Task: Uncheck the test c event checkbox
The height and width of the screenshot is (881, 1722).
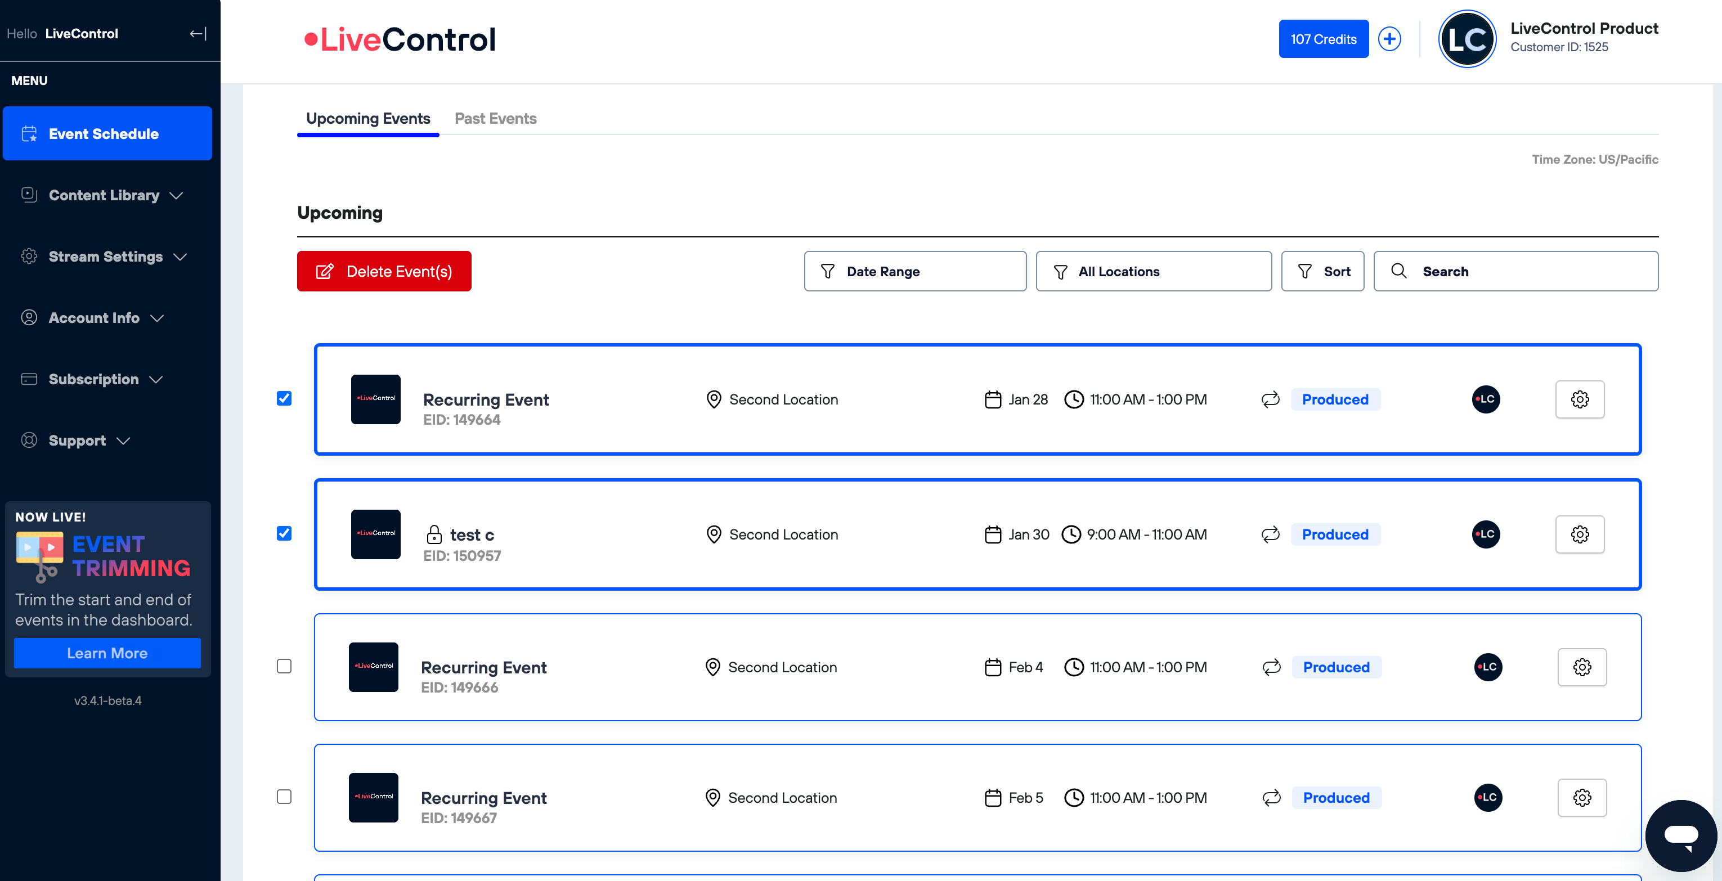Action: 284,533
